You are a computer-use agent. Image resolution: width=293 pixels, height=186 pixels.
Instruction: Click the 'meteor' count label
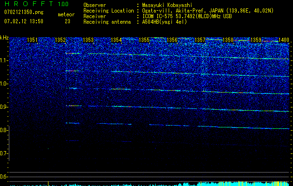pyautogui.click(x=66, y=14)
